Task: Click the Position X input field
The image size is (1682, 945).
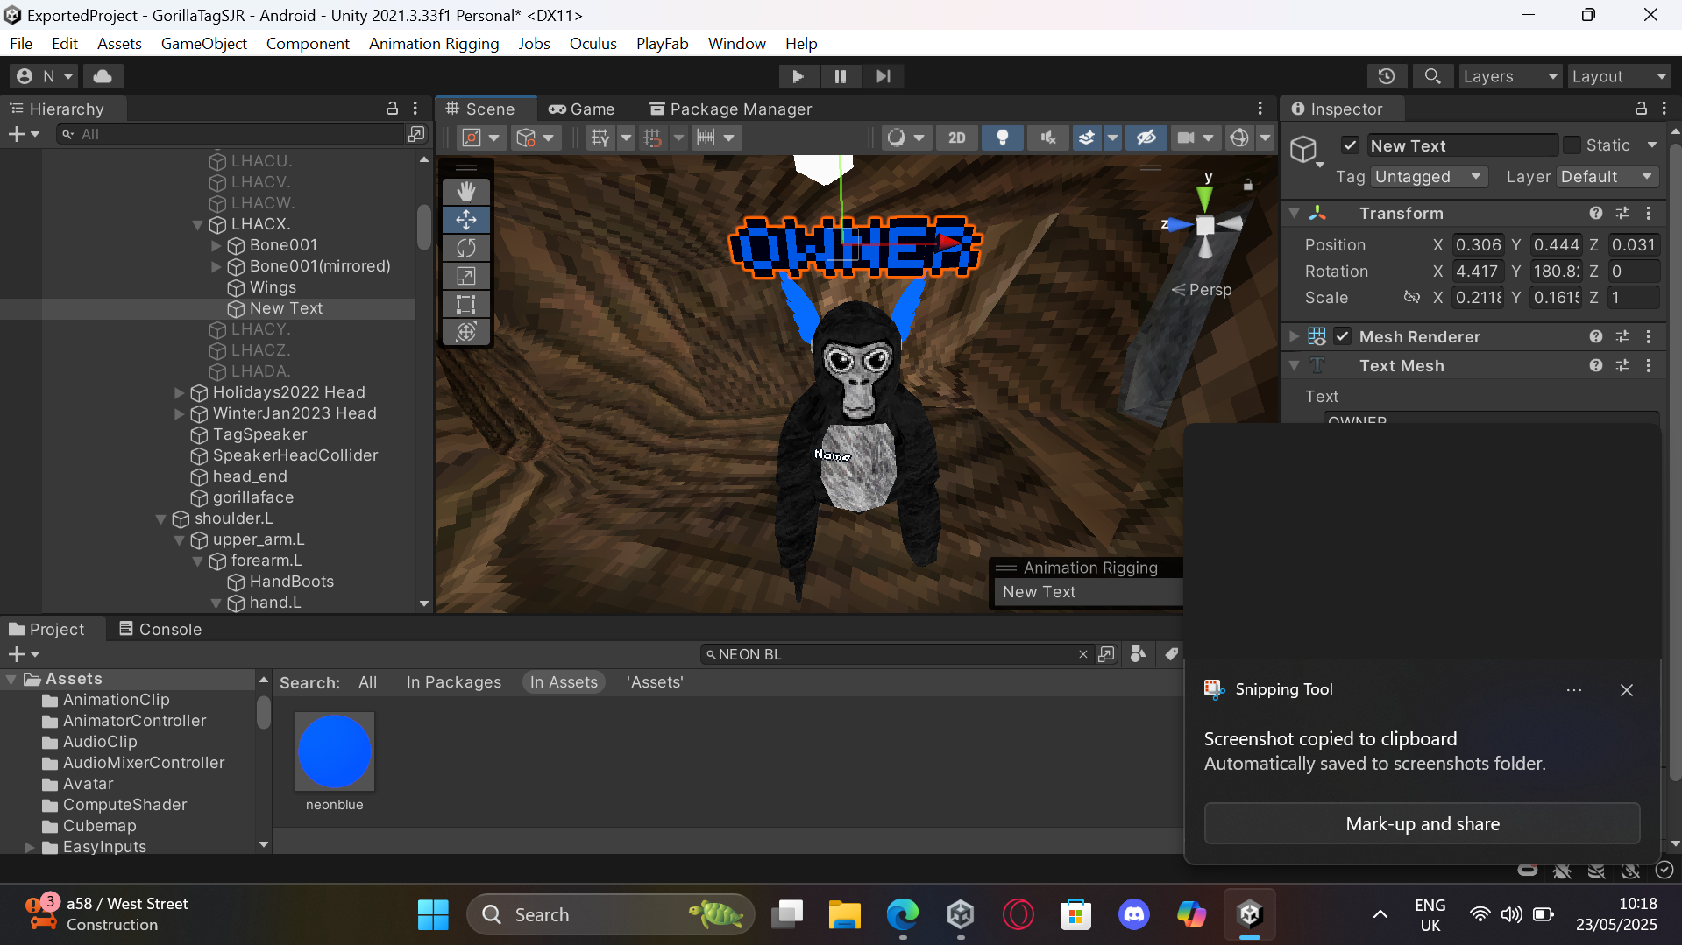Action: pos(1478,245)
